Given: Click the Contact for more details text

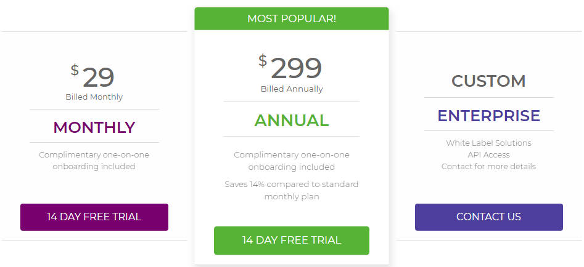Looking at the screenshot, I should click(488, 166).
